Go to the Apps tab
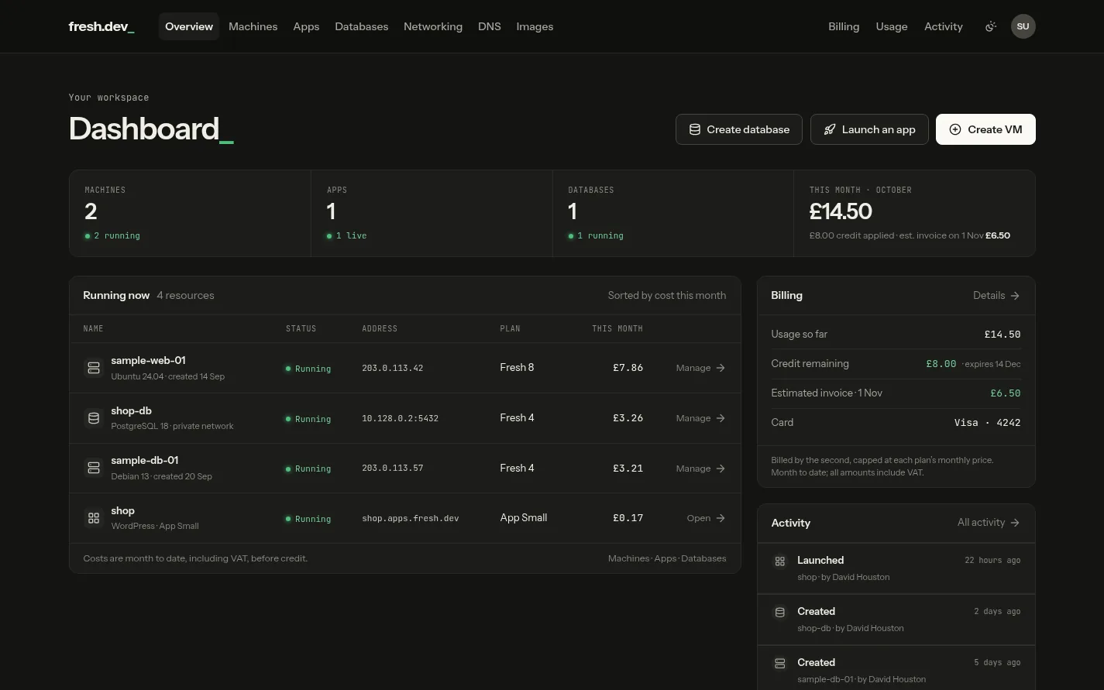The width and height of the screenshot is (1104, 690). (x=306, y=26)
